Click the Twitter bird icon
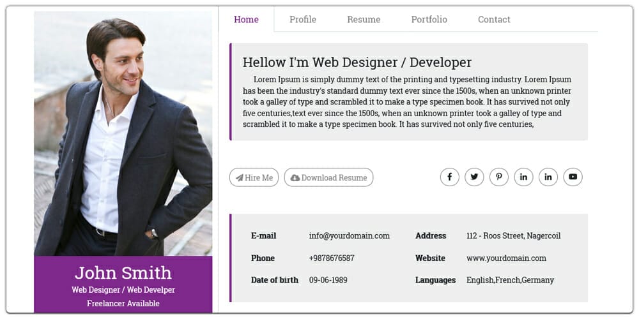This screenshot has width=639, height=319. tap(474, 177)
